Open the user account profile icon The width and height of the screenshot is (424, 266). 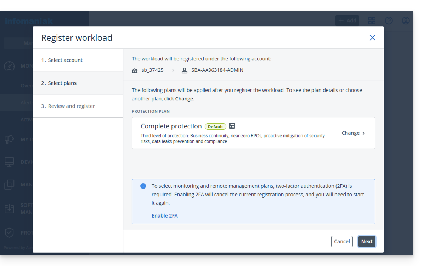(406, 21)
